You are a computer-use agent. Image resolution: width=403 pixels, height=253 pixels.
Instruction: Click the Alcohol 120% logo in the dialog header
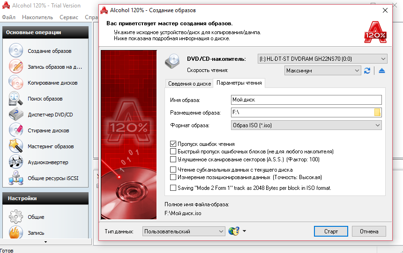(x=375, y=32)
